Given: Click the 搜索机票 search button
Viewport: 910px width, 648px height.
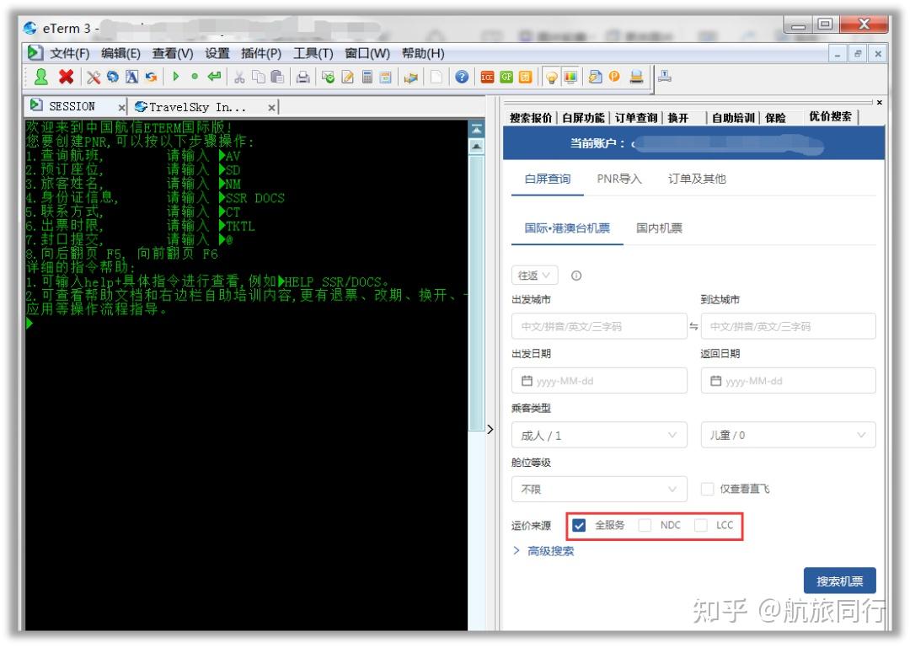Looking at the screenshot, I should pos(838,580).
